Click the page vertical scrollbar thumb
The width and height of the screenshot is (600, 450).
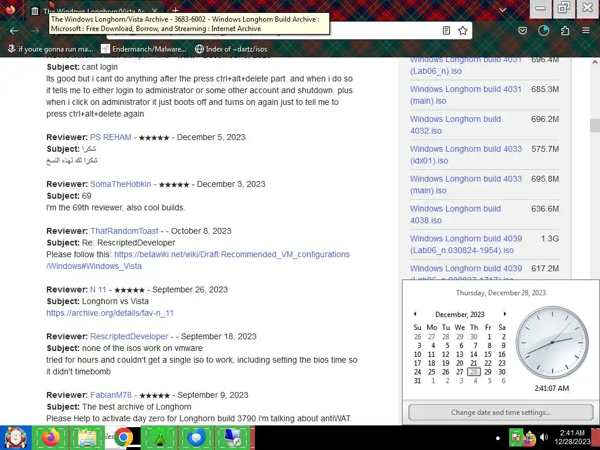[x=595, y=125]
